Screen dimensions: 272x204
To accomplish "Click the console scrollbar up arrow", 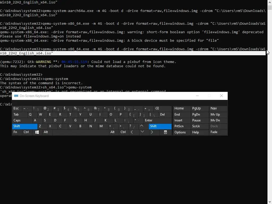I will 270,2.
